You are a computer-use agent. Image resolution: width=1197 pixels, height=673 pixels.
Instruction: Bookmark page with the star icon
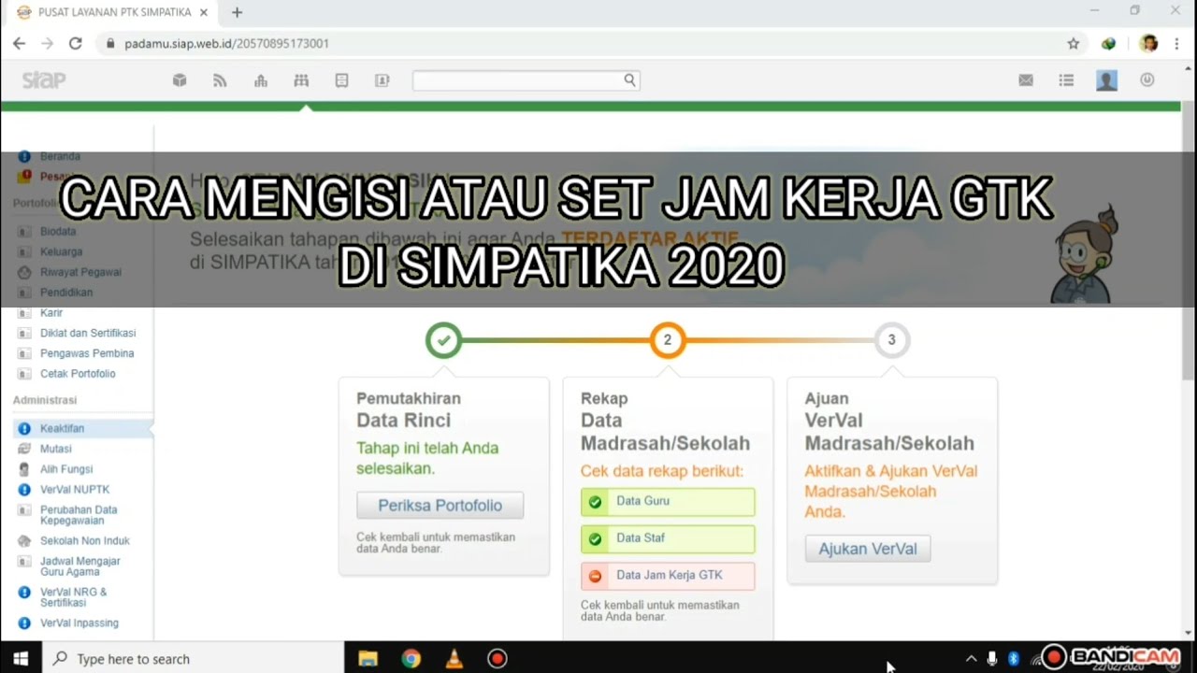(1074, 43)
